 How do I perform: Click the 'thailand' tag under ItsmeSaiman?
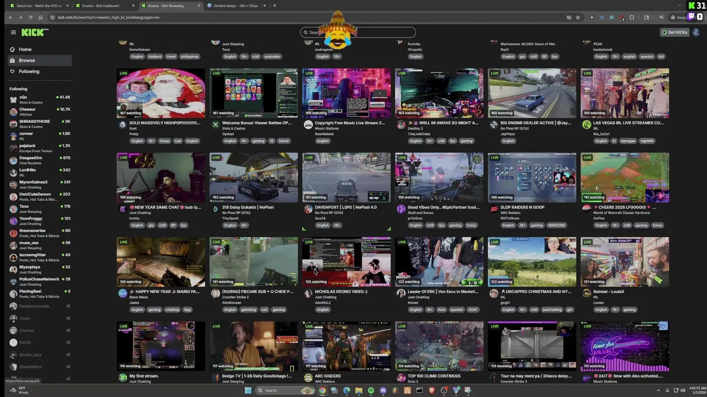[155, 56]
